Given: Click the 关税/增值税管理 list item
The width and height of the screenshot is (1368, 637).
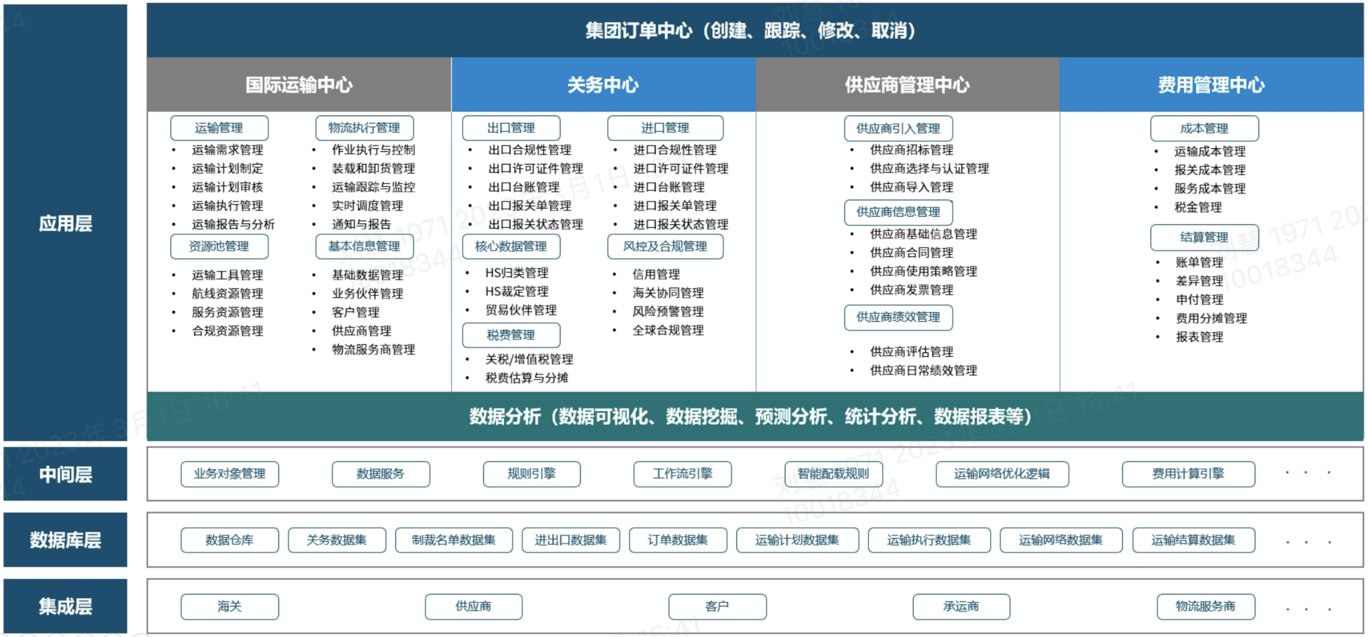Looking at the screenshot, I should [529, 359].
